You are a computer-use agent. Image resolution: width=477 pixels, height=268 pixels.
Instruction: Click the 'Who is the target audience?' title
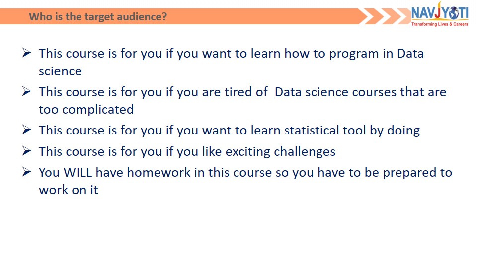pos(98,17)
